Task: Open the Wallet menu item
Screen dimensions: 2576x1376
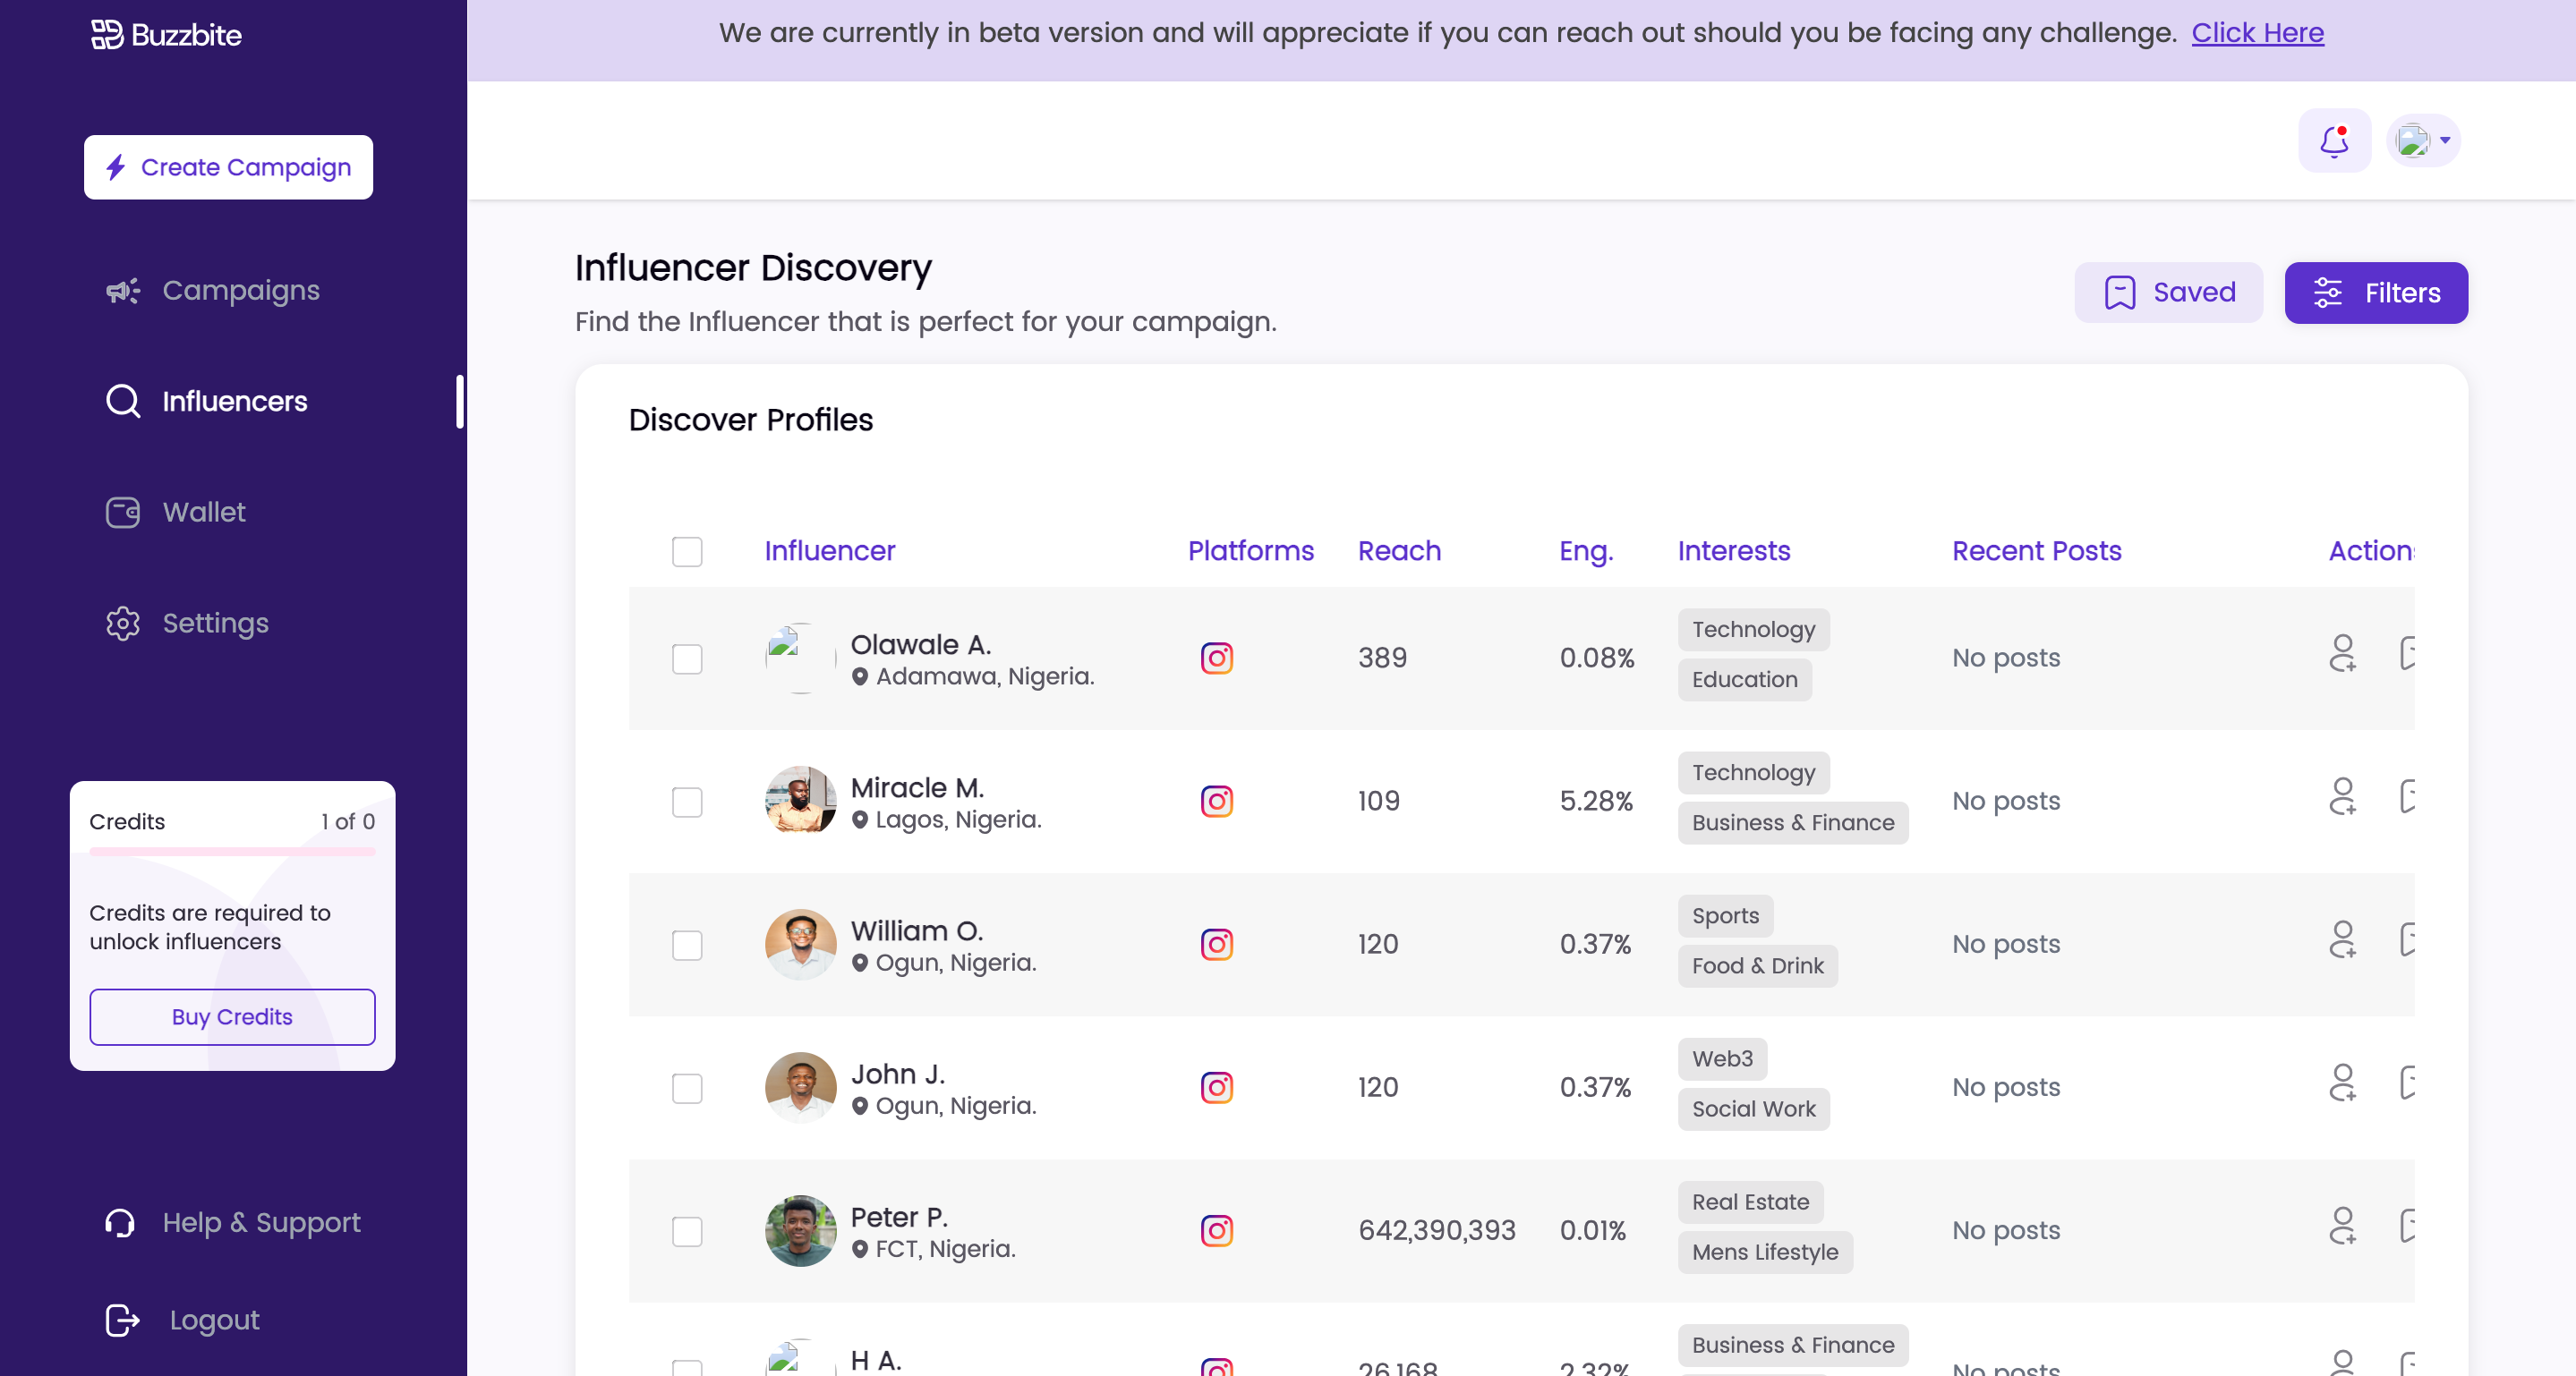Action: (203, 513)
